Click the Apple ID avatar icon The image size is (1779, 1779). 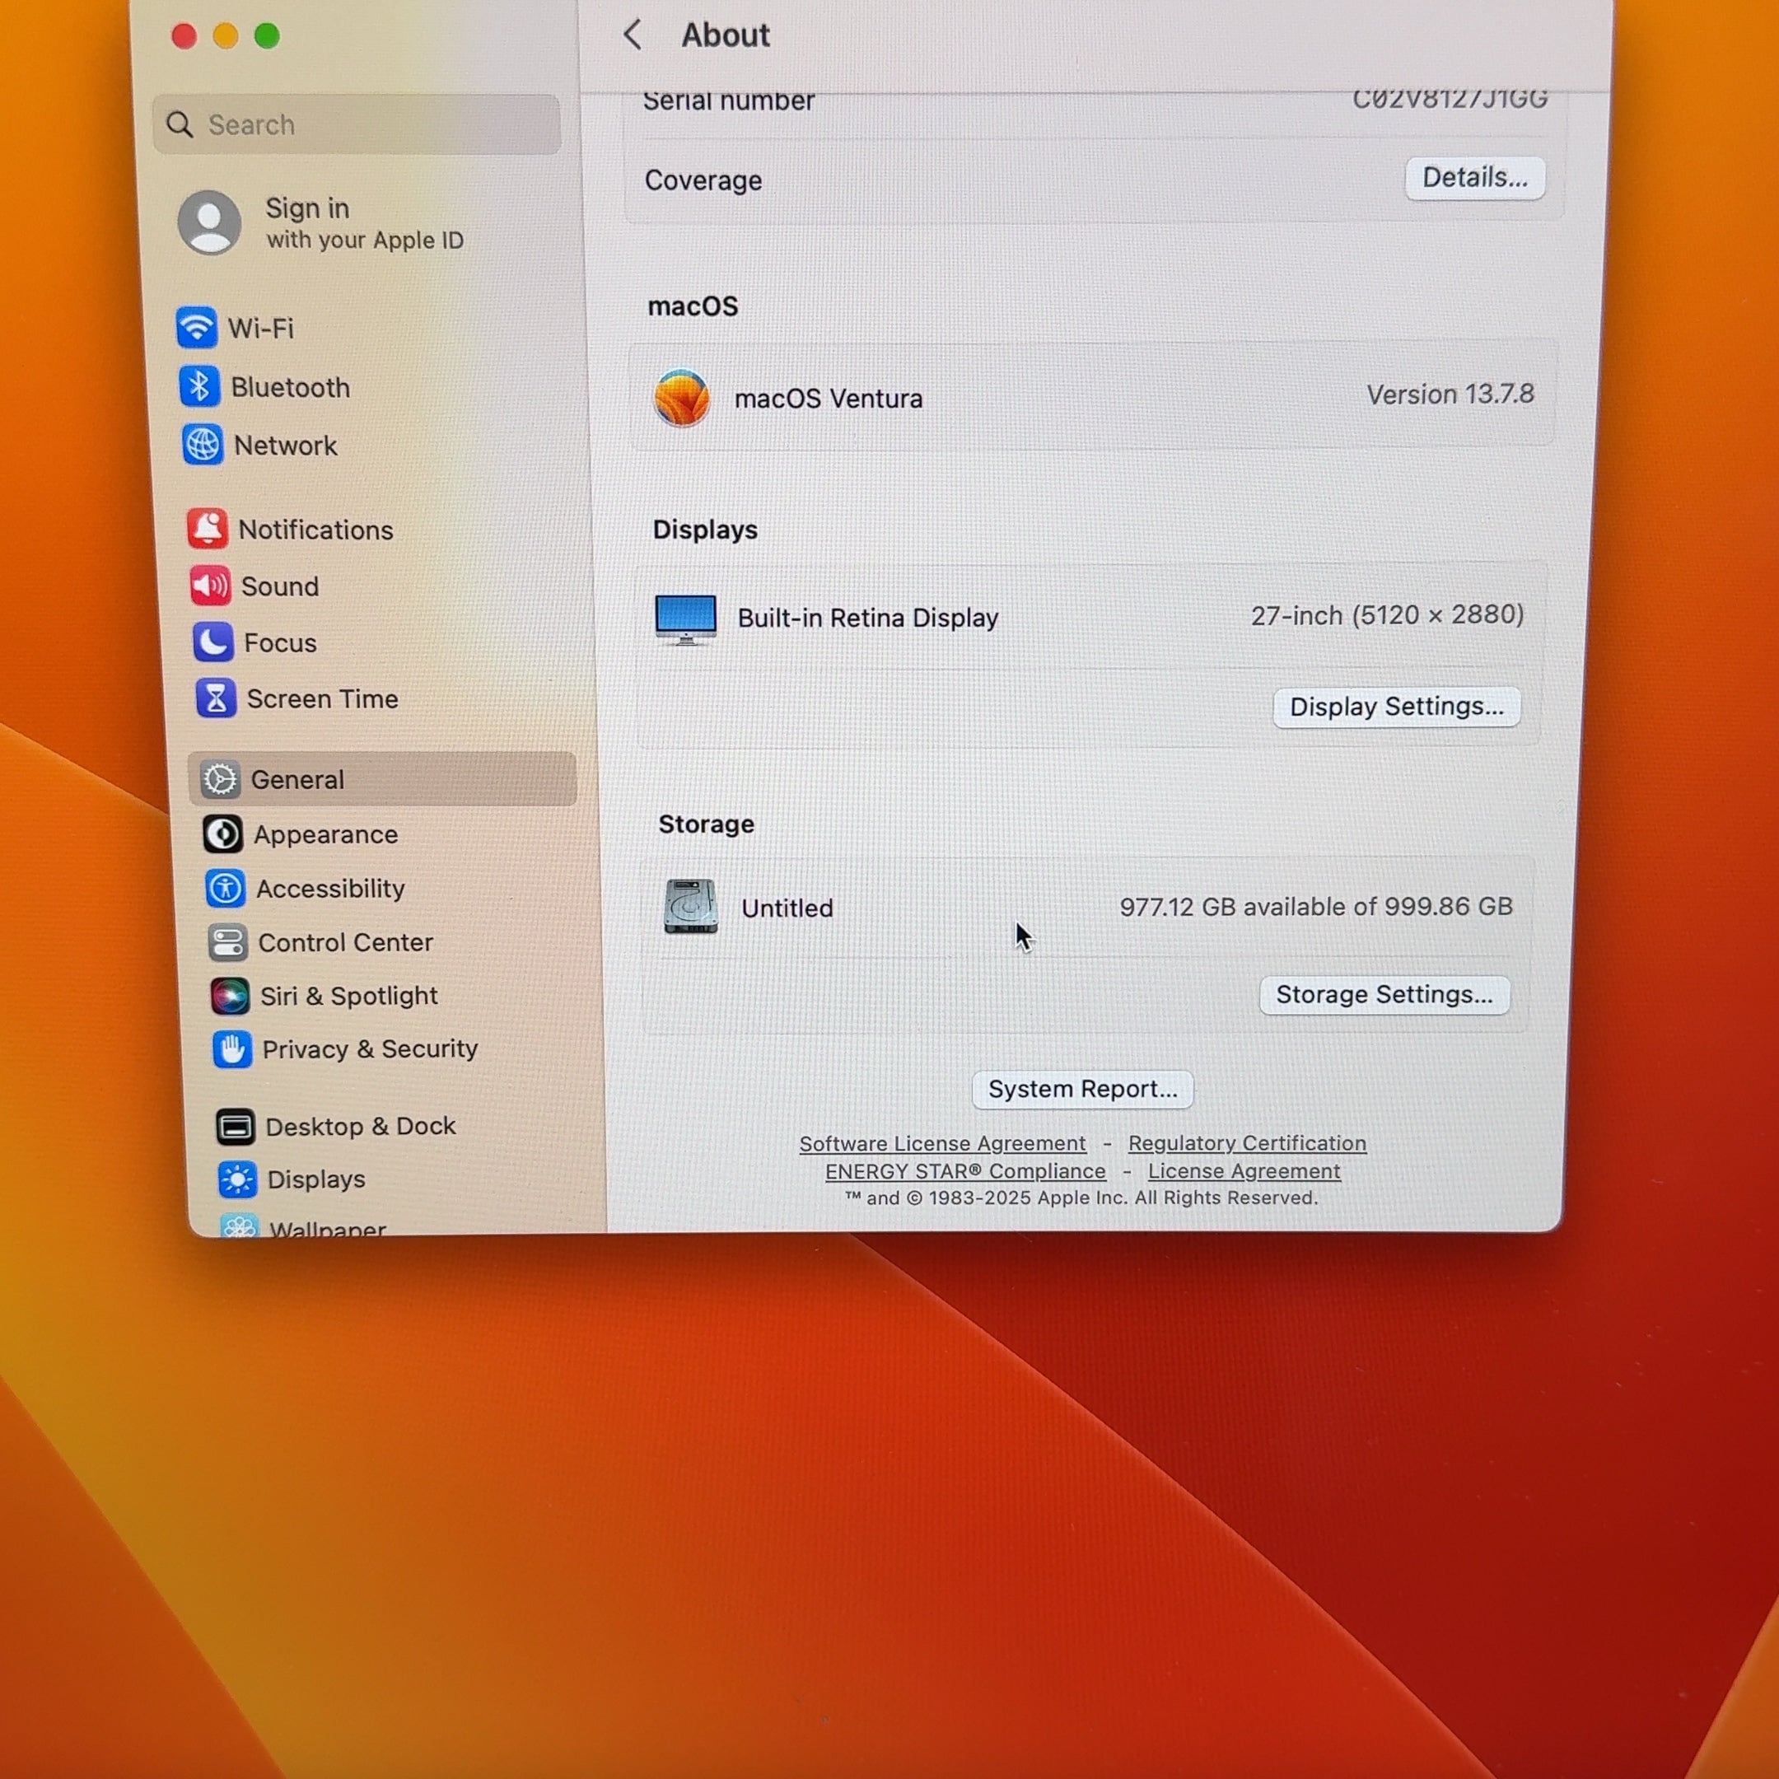pos(209,223)
